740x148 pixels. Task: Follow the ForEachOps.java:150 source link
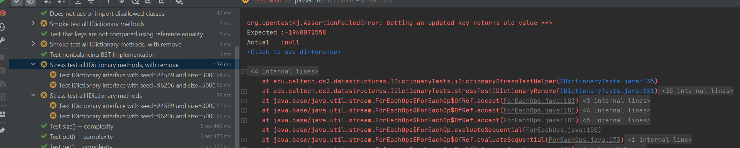[562, 130]
